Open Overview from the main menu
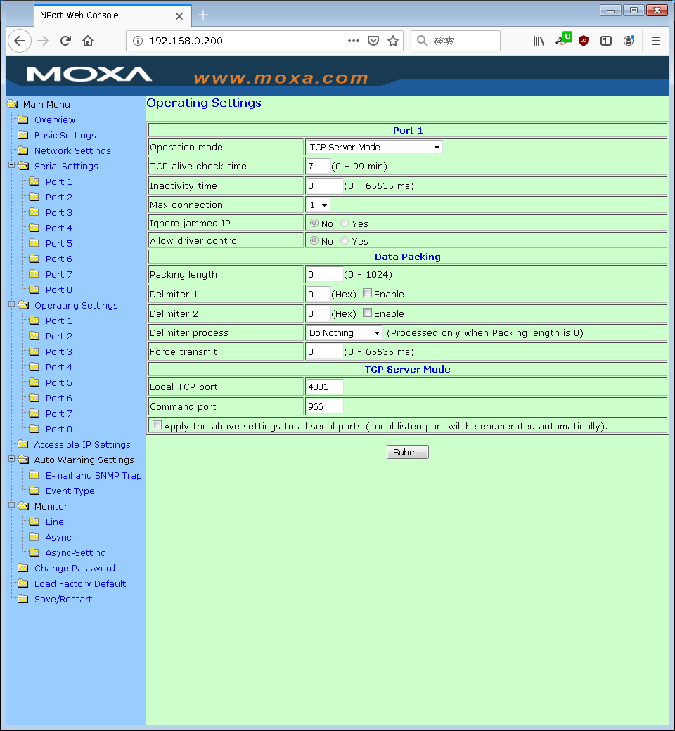Image resolution: width=675 pixels, height=731 pixels. (x=55, y=119)
